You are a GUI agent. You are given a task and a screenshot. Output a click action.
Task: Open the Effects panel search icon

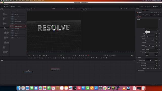click(x=23, y=8)
